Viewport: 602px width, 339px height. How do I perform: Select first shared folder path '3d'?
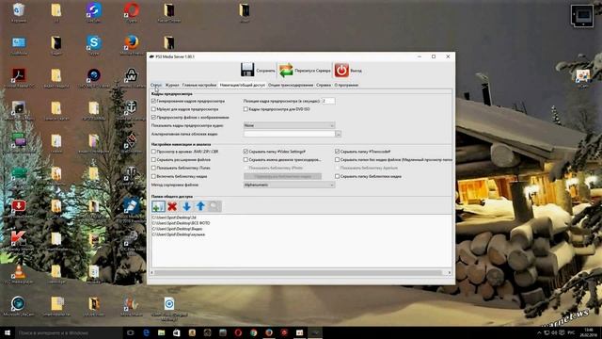174,218
